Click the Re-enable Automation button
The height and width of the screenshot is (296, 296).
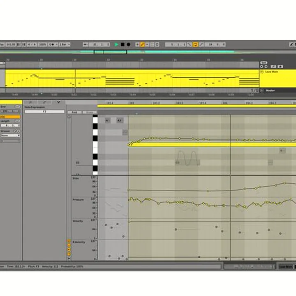(147, 44)
